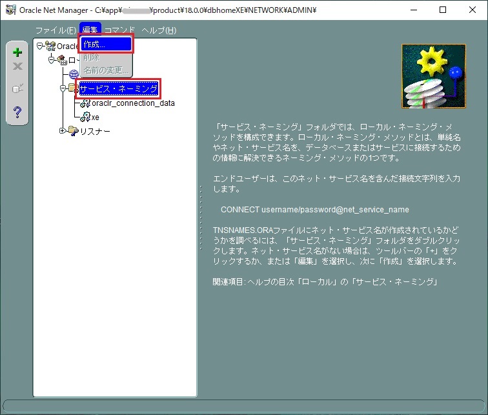Select oraclr_connection_data in the tree
Image resolution: width=488 pixels, height=415 pixels.
point(133,103)
